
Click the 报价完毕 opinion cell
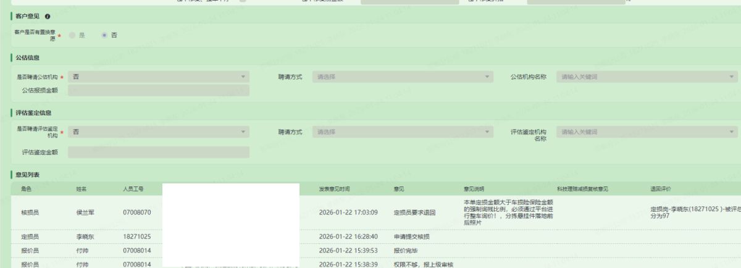click(406, 251)
